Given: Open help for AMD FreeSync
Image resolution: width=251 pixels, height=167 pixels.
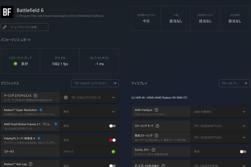Looking at the screenshot, I should click(x=156, y=110).
